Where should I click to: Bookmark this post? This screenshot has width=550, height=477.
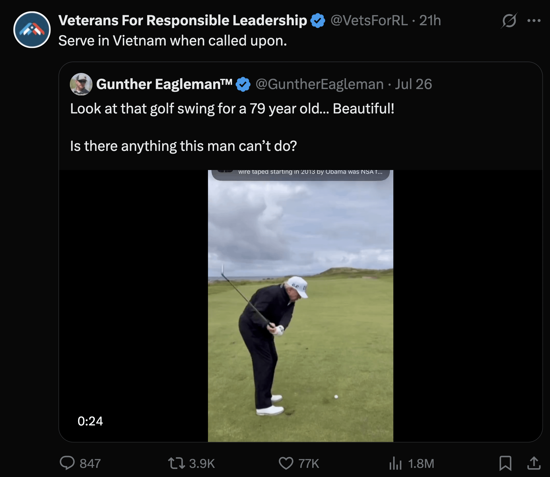click(x=505, y=463)
